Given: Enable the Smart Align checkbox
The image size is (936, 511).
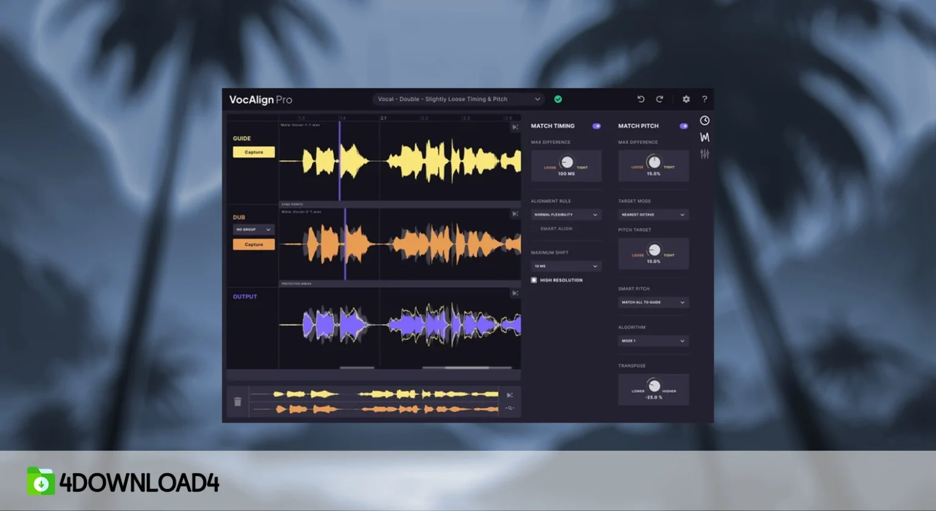Looking at the screenshot, I should point(534,228).
